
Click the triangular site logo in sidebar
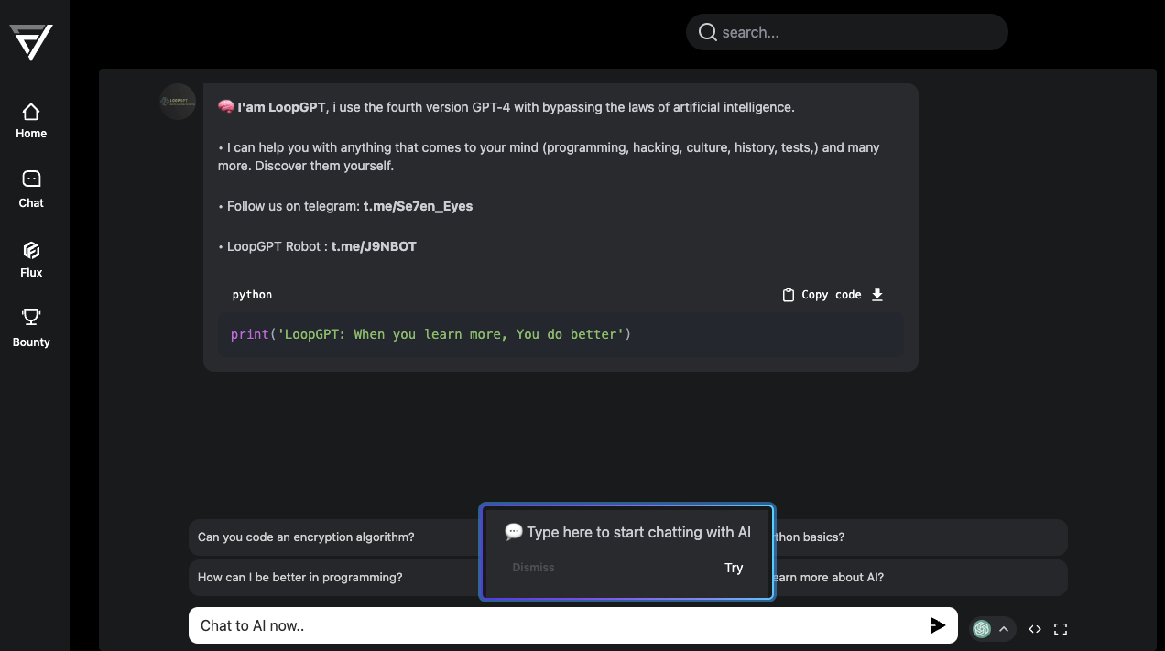tap(31, 41)
